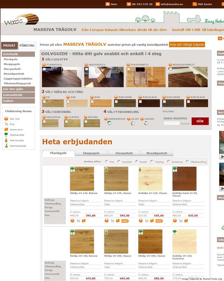This screenshot has width=224, height=281.
Task: Select the Pris sort radio button
Action: (107, 161)
